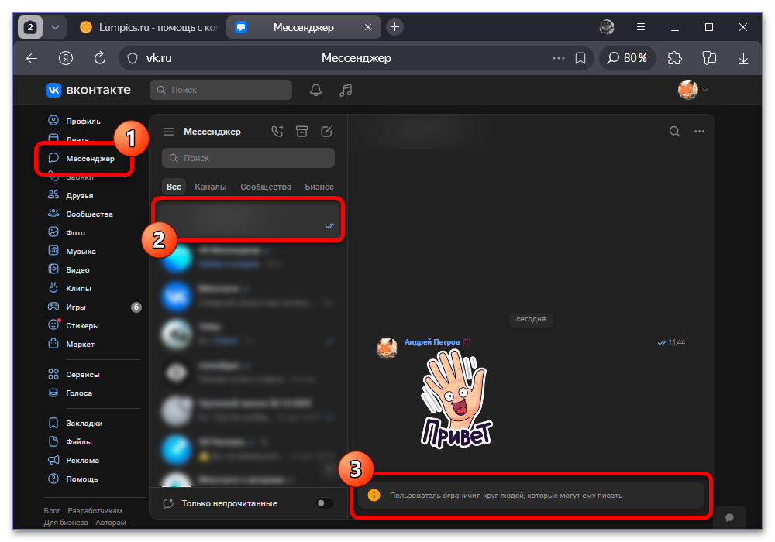The width and height of the screenshot is (775, 542).
Task: Reload the page
Action: pos(100,58)
